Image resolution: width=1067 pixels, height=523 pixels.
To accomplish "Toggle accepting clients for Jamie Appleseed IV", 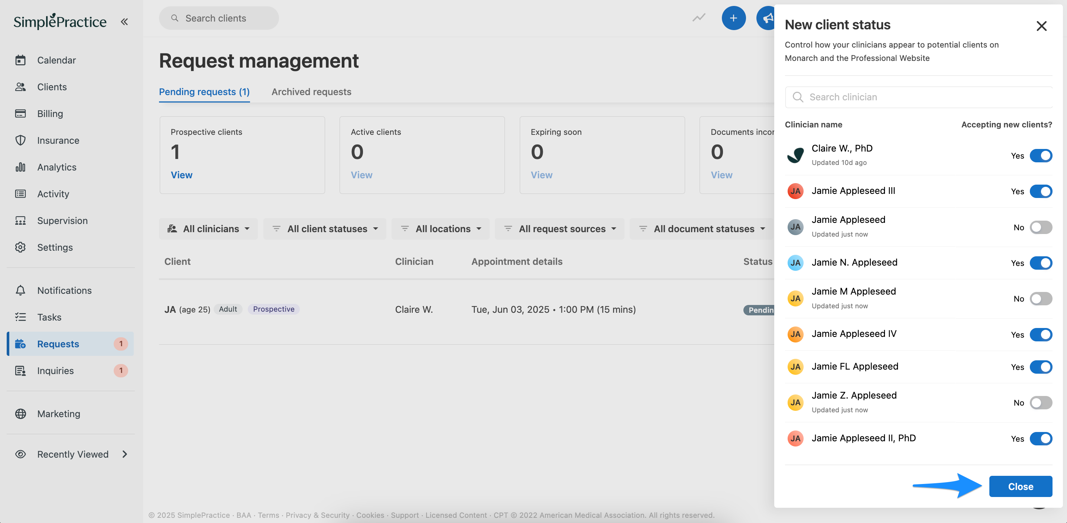I will tap(1041, 335).
